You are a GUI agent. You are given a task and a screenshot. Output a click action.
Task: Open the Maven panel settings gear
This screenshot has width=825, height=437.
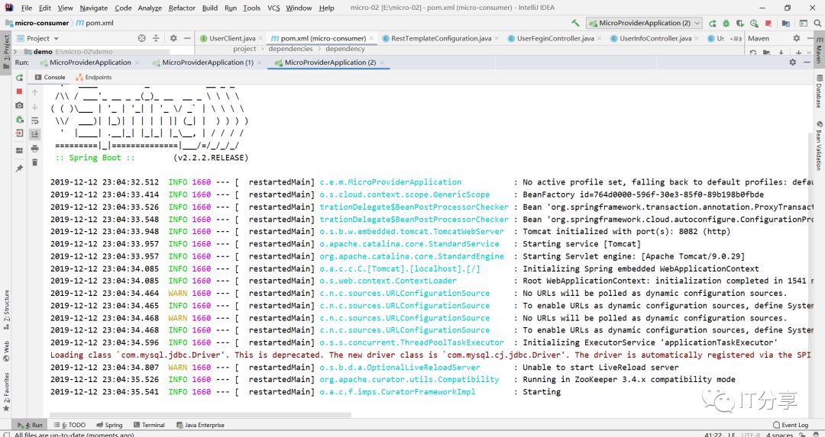tap(797, 38)
